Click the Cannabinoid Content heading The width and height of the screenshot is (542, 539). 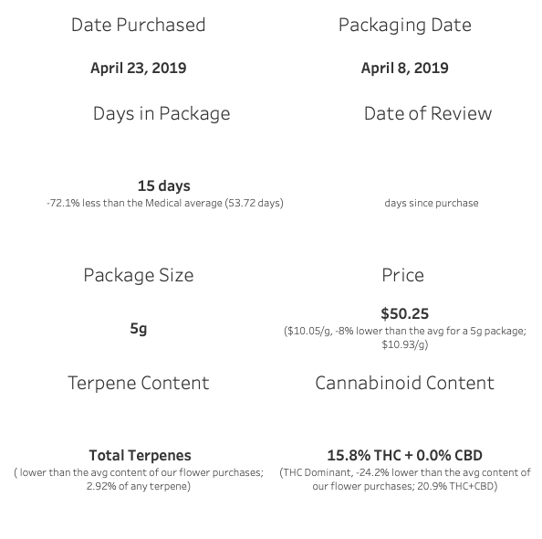coord(405,383)
